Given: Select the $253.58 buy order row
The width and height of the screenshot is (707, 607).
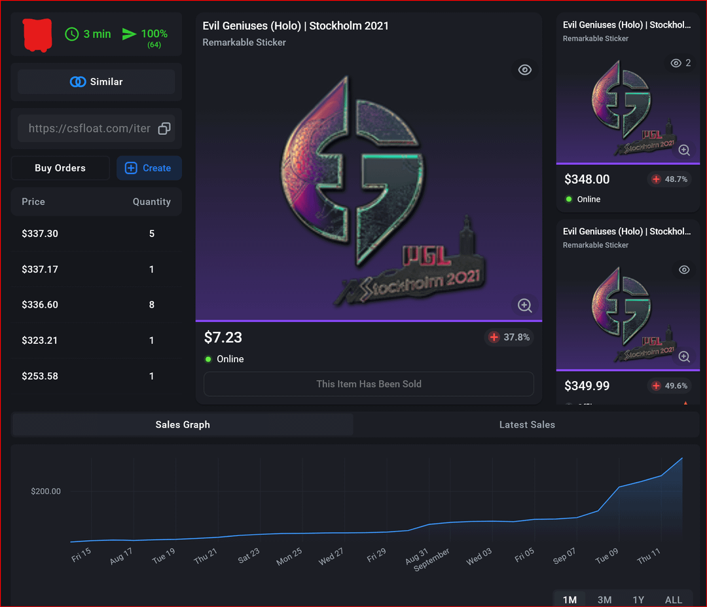Looking at the screenshot, I should click(96, 376).
